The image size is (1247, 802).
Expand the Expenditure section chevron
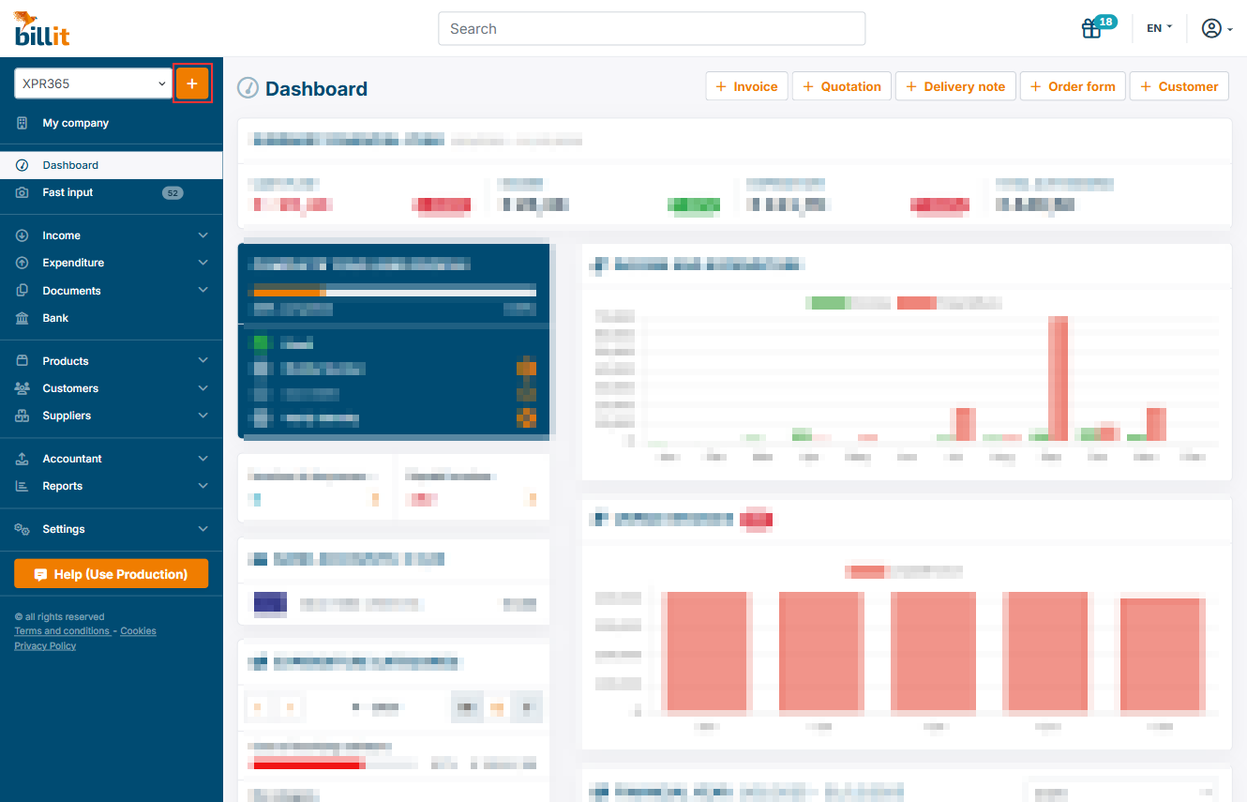pos(203,263)
